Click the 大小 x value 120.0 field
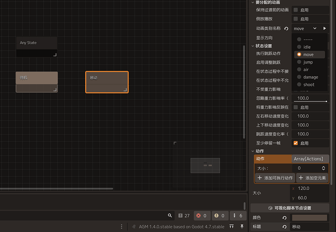This screenshot has width=336, height=232. (310, 188)
